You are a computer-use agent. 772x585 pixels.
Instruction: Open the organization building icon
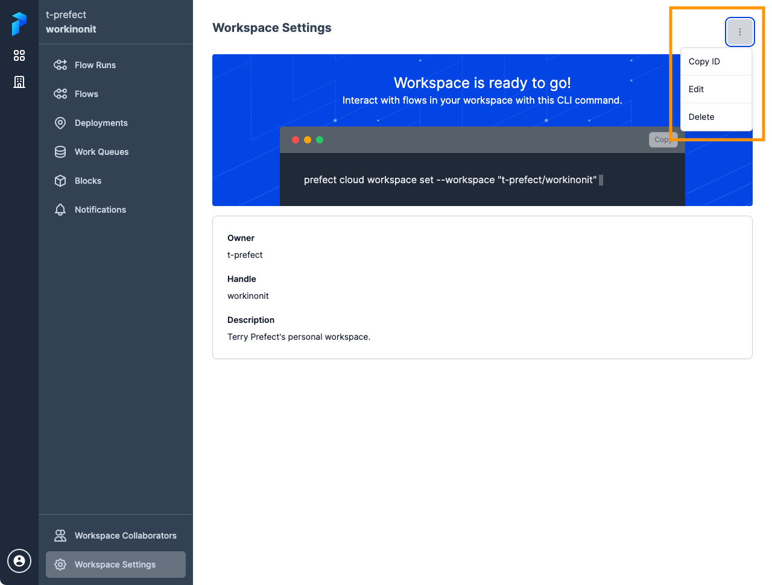click(x=19, y=82)
